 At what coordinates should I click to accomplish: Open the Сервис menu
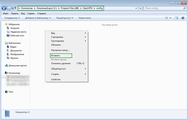[x=31, y=13]
